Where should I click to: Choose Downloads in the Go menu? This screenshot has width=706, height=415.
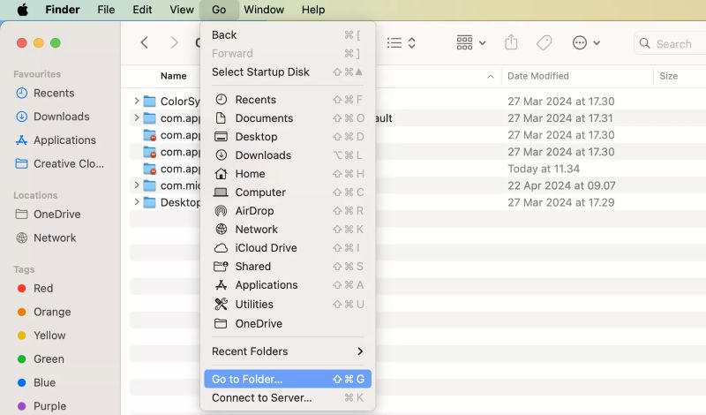point(288,155)
